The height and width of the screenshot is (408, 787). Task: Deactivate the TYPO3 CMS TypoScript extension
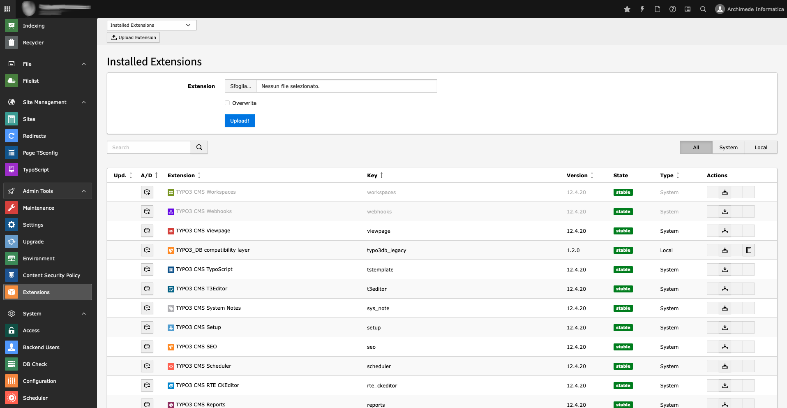[x=147, y=269]
